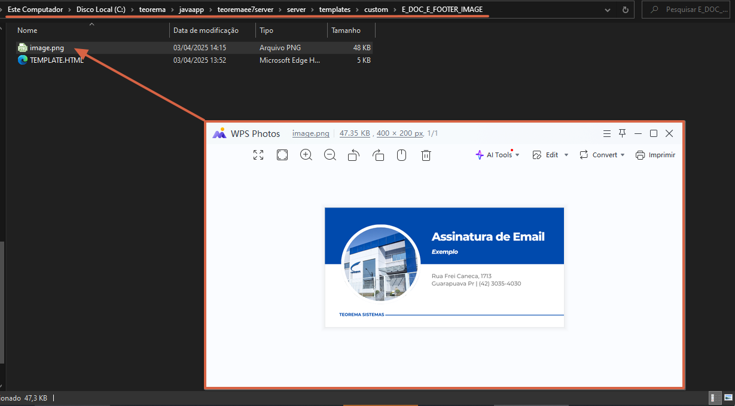This screenshot has height=406, width=735.
Task: Zoom in using the magnifier plus icon
Action: tap(306, 155)
